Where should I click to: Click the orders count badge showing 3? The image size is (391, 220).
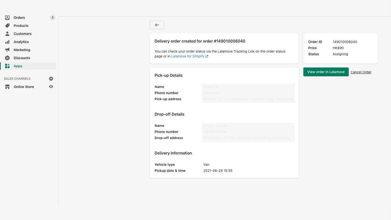[52, 17]
